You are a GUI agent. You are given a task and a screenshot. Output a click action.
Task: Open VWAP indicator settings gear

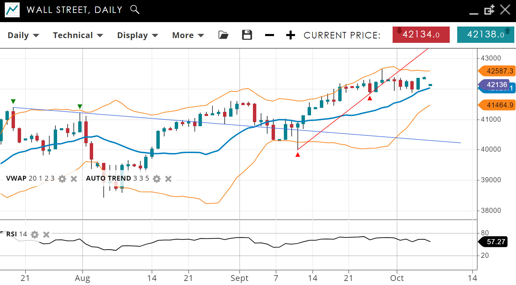[62, 179]
